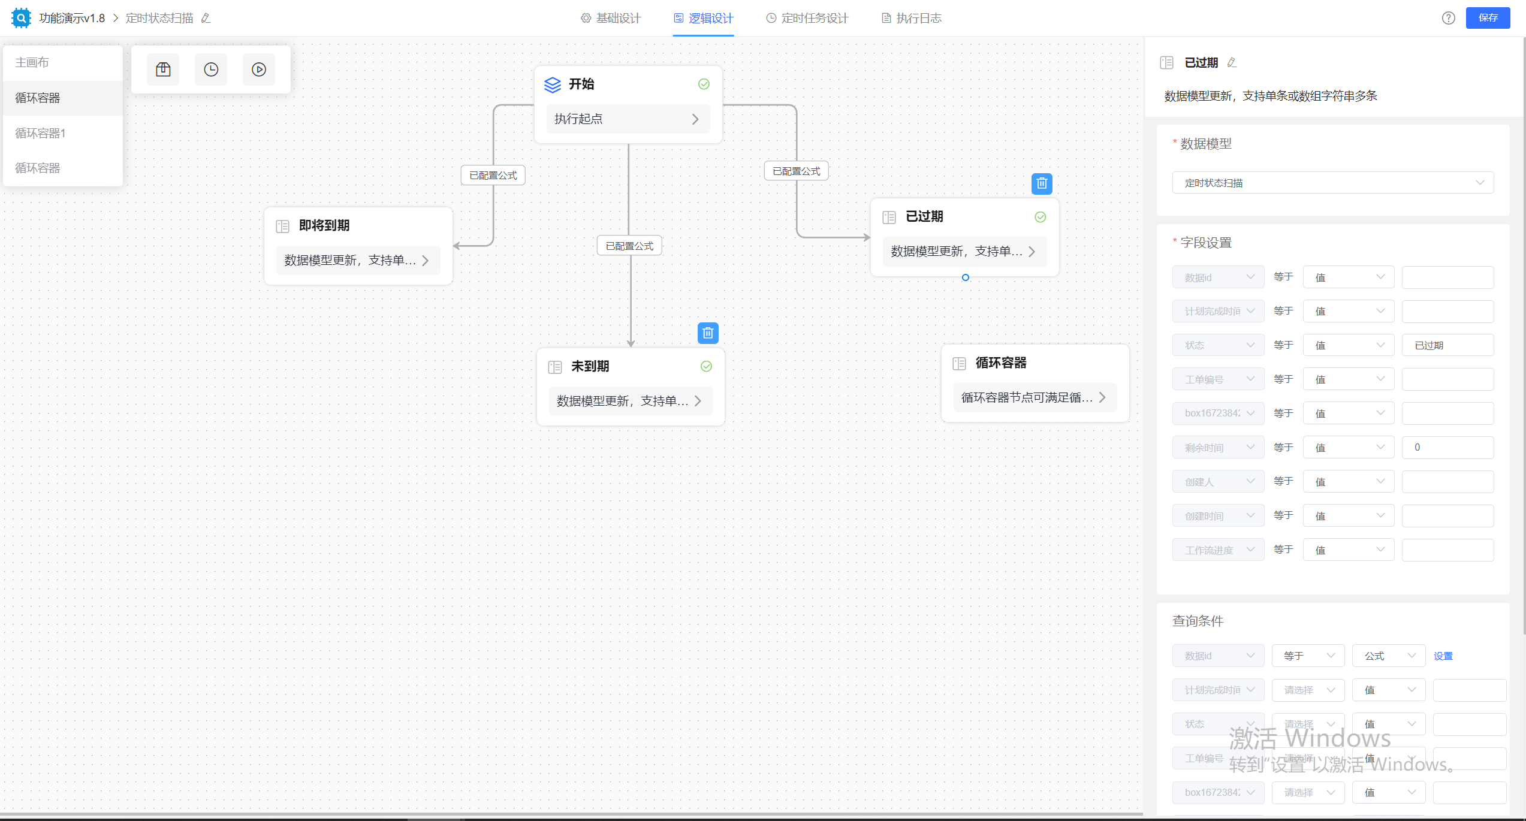Click the right panel vertical scrollbar

pyautogui.click(x=1523, y=336)
